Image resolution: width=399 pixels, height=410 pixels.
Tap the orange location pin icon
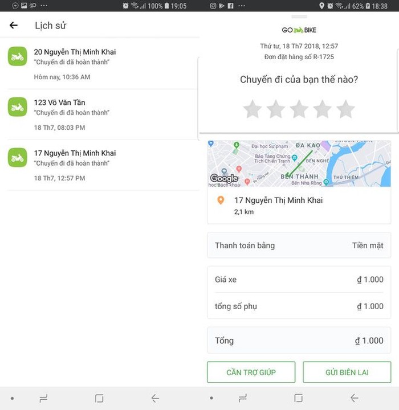pyautogui.click(x=221, y=200)
